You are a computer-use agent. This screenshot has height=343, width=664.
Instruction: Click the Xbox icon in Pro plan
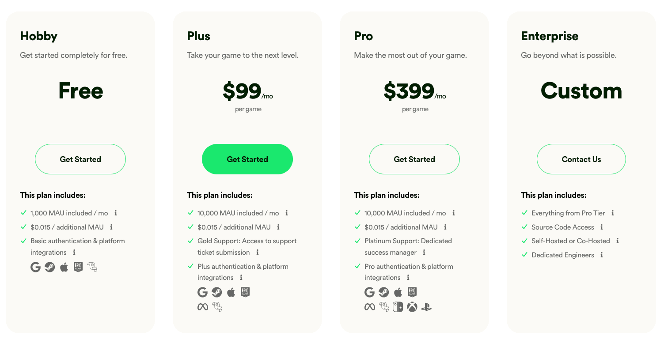pos(412,307)
